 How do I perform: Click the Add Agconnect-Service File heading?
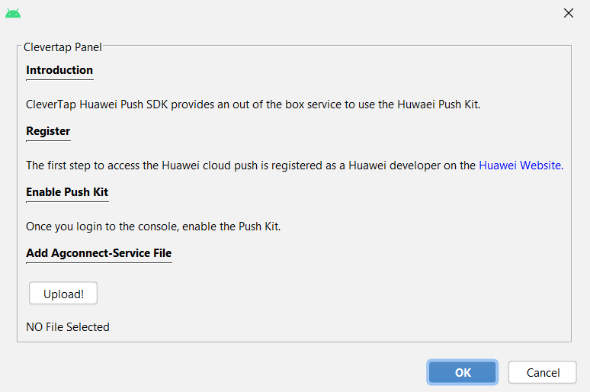click(x=98, y=253)
